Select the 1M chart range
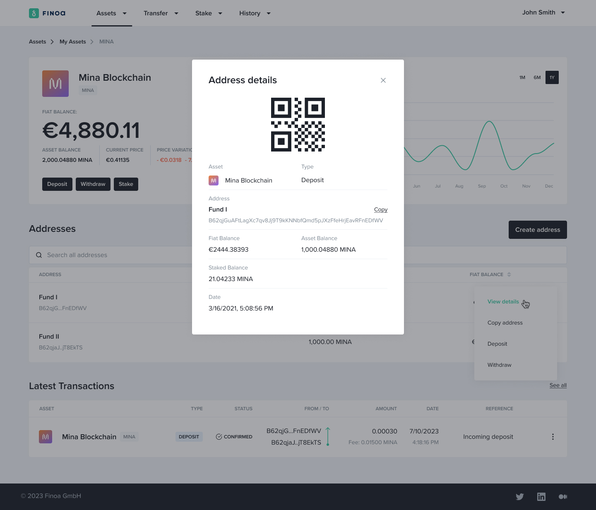 click(522, 77)
